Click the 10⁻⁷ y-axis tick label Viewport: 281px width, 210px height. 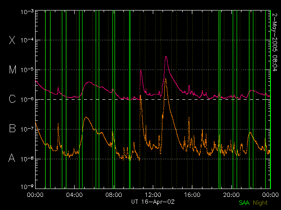[27, 129]
